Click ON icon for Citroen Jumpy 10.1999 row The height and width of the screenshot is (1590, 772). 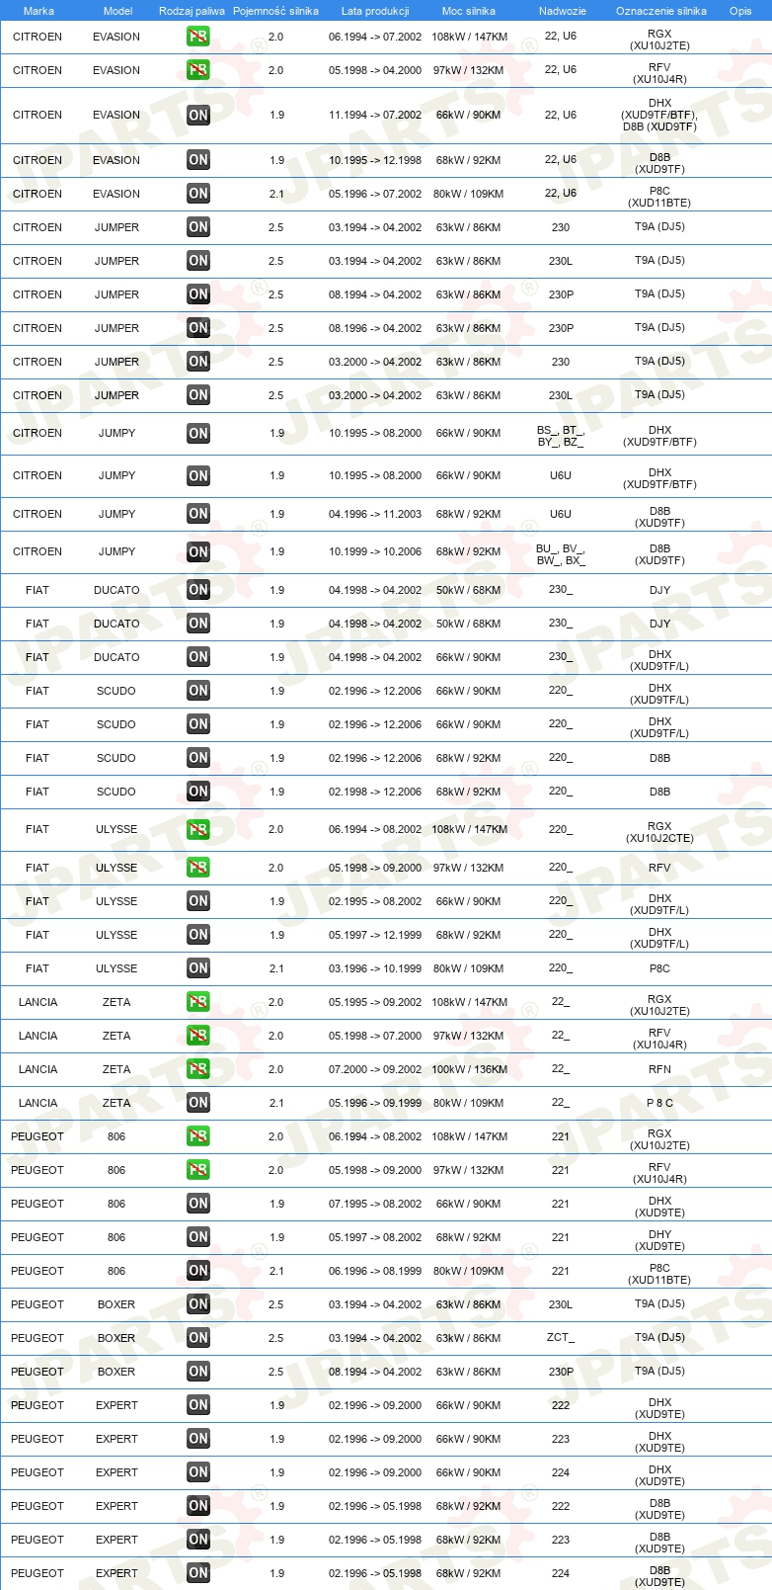pyautogui.click(x=198, y=551)
